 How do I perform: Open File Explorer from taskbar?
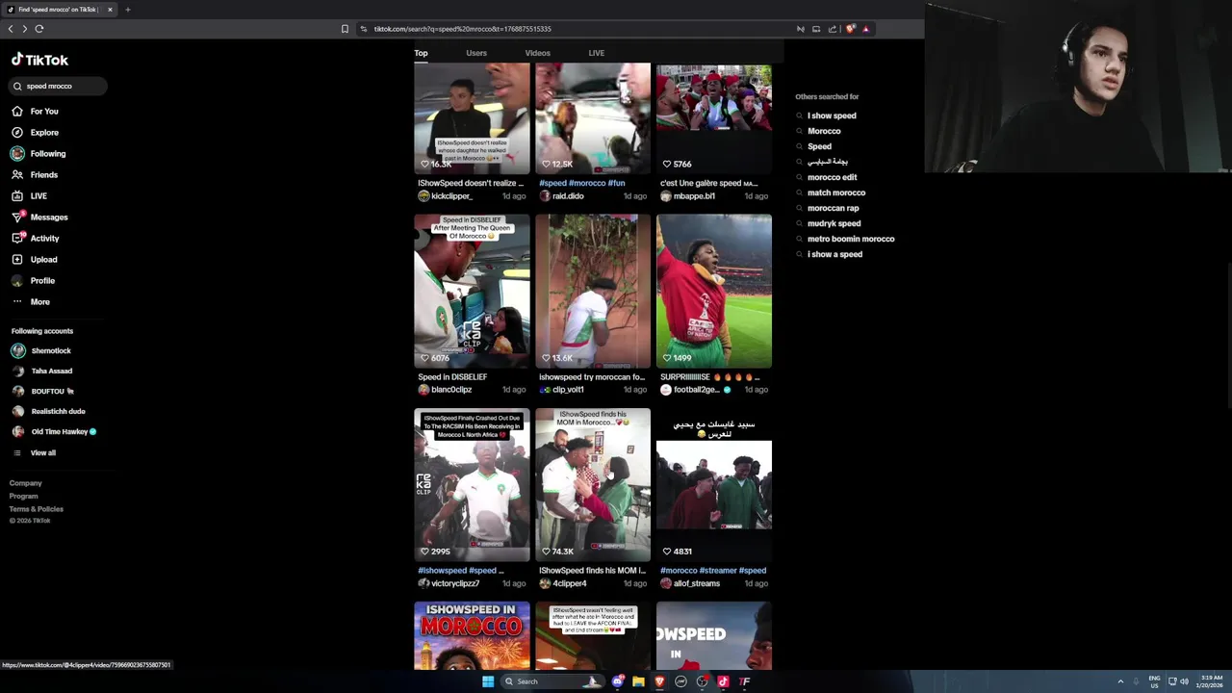point(638,681)
